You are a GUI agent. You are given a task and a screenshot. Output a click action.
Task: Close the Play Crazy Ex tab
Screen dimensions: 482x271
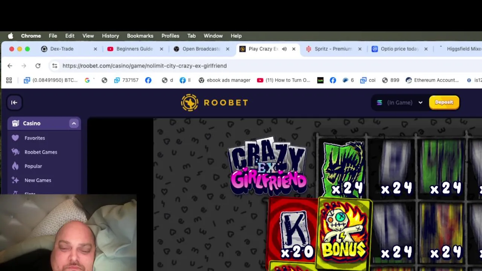[x=294, y=49]
